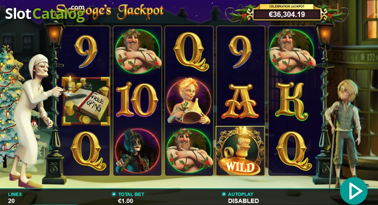The image size is (378, 205).
Task: Expand the Autoplay arrow
Action: coord(224,194)
